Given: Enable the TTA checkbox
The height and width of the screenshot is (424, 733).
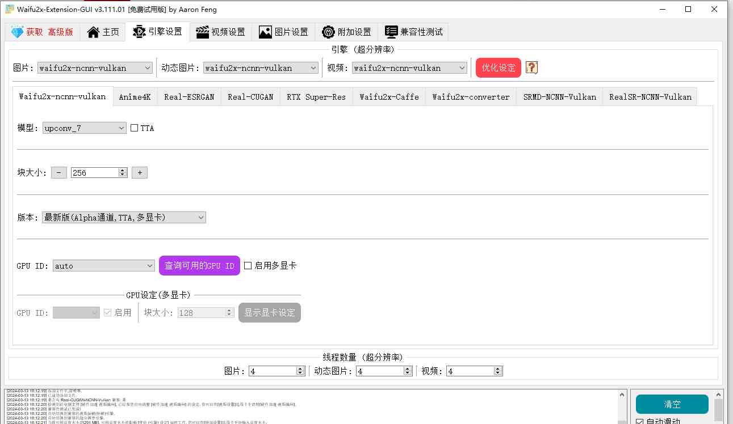Looking at the screenshot, I should tap(133, 128).
